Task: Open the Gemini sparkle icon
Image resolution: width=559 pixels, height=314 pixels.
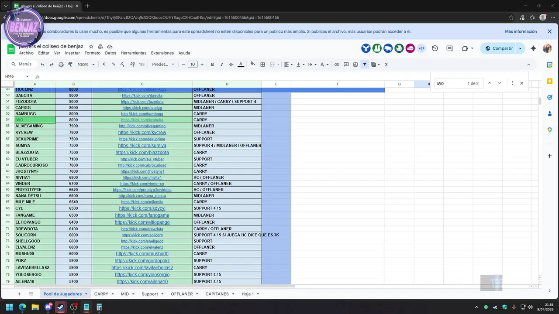Action: [x=533, y=48]
